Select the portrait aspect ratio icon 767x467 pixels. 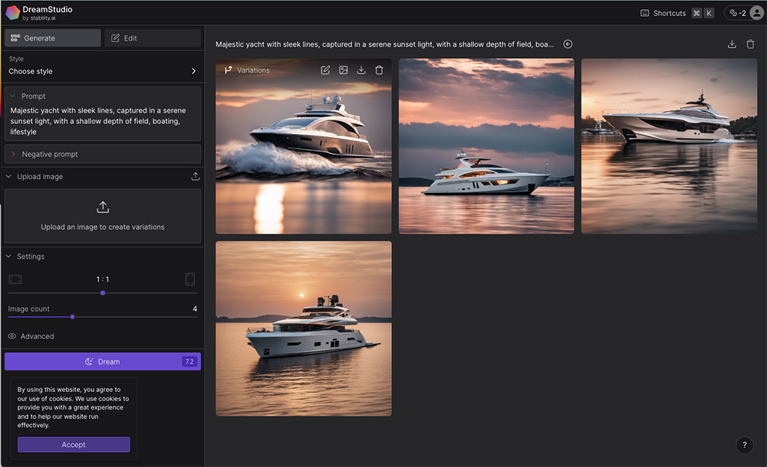pyautogui.click(x=190, y=279)
